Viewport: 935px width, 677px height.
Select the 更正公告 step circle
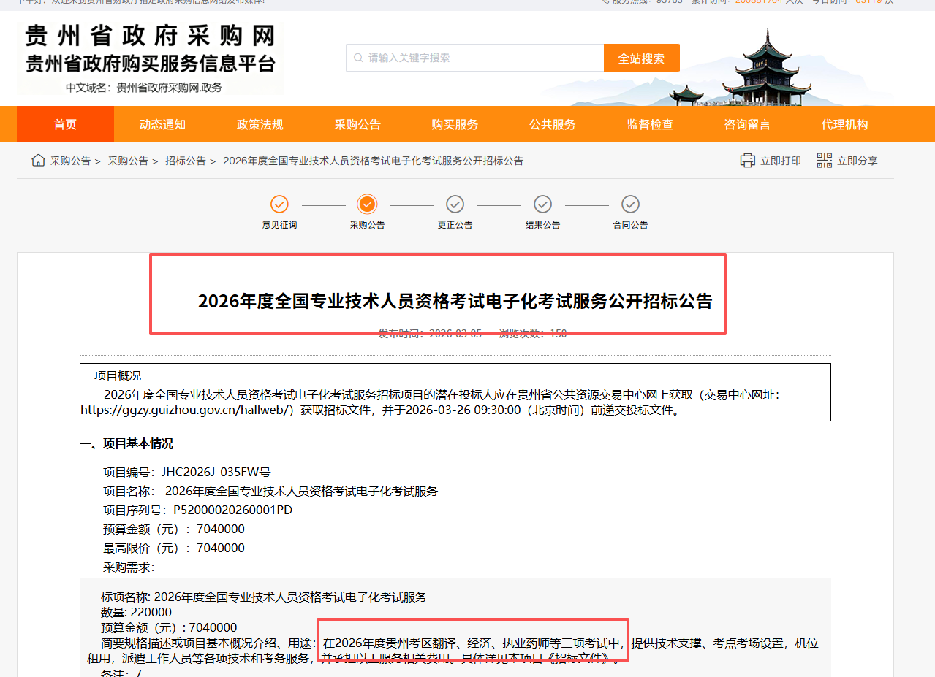pyautogui.click(x=455, y=204)
